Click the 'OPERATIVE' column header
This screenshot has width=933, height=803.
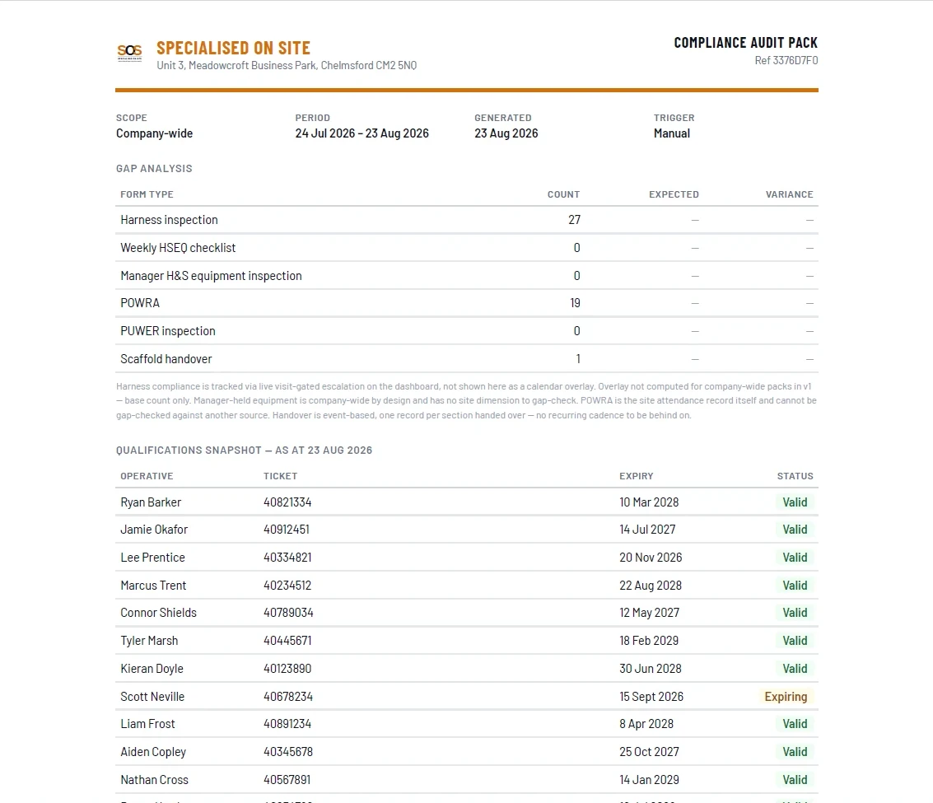tap(147, 476)
